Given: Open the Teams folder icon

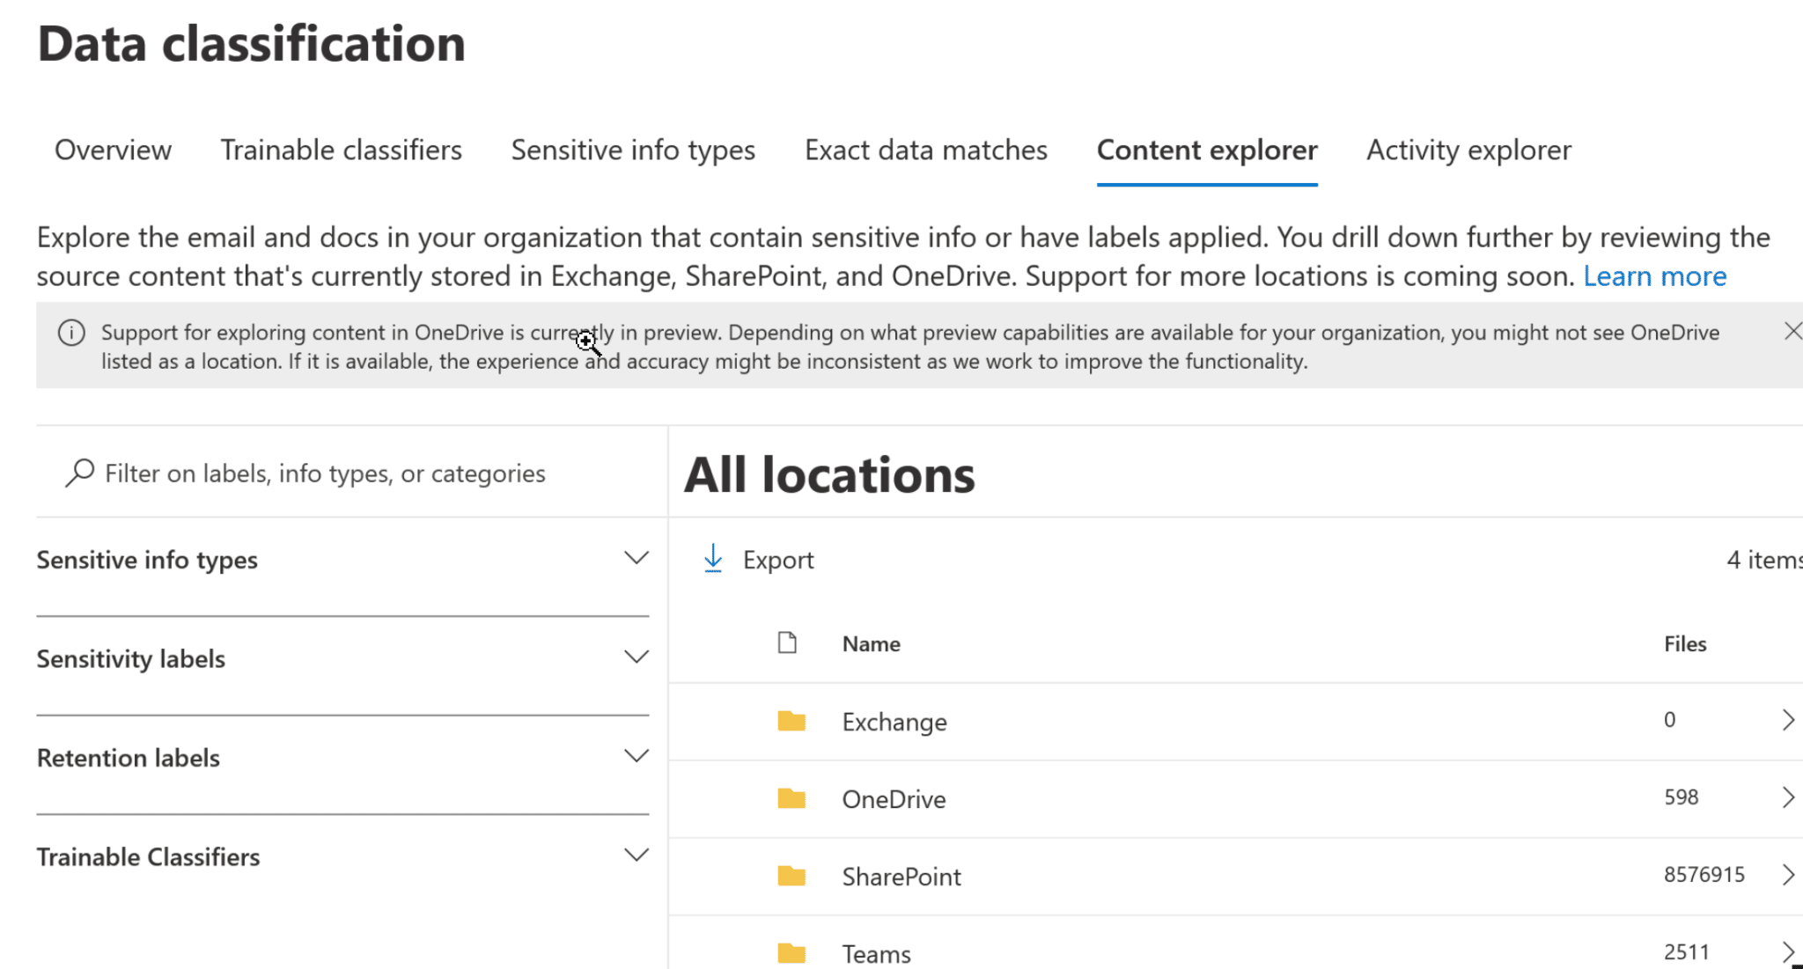Looking at the screenshot, I should pyautogui.click(x=791, y=953).
